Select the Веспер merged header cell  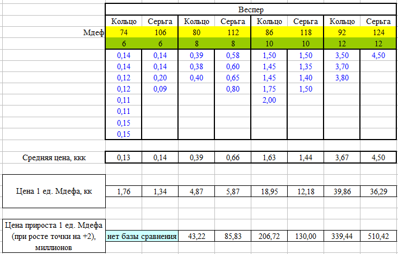coord(250,9)
